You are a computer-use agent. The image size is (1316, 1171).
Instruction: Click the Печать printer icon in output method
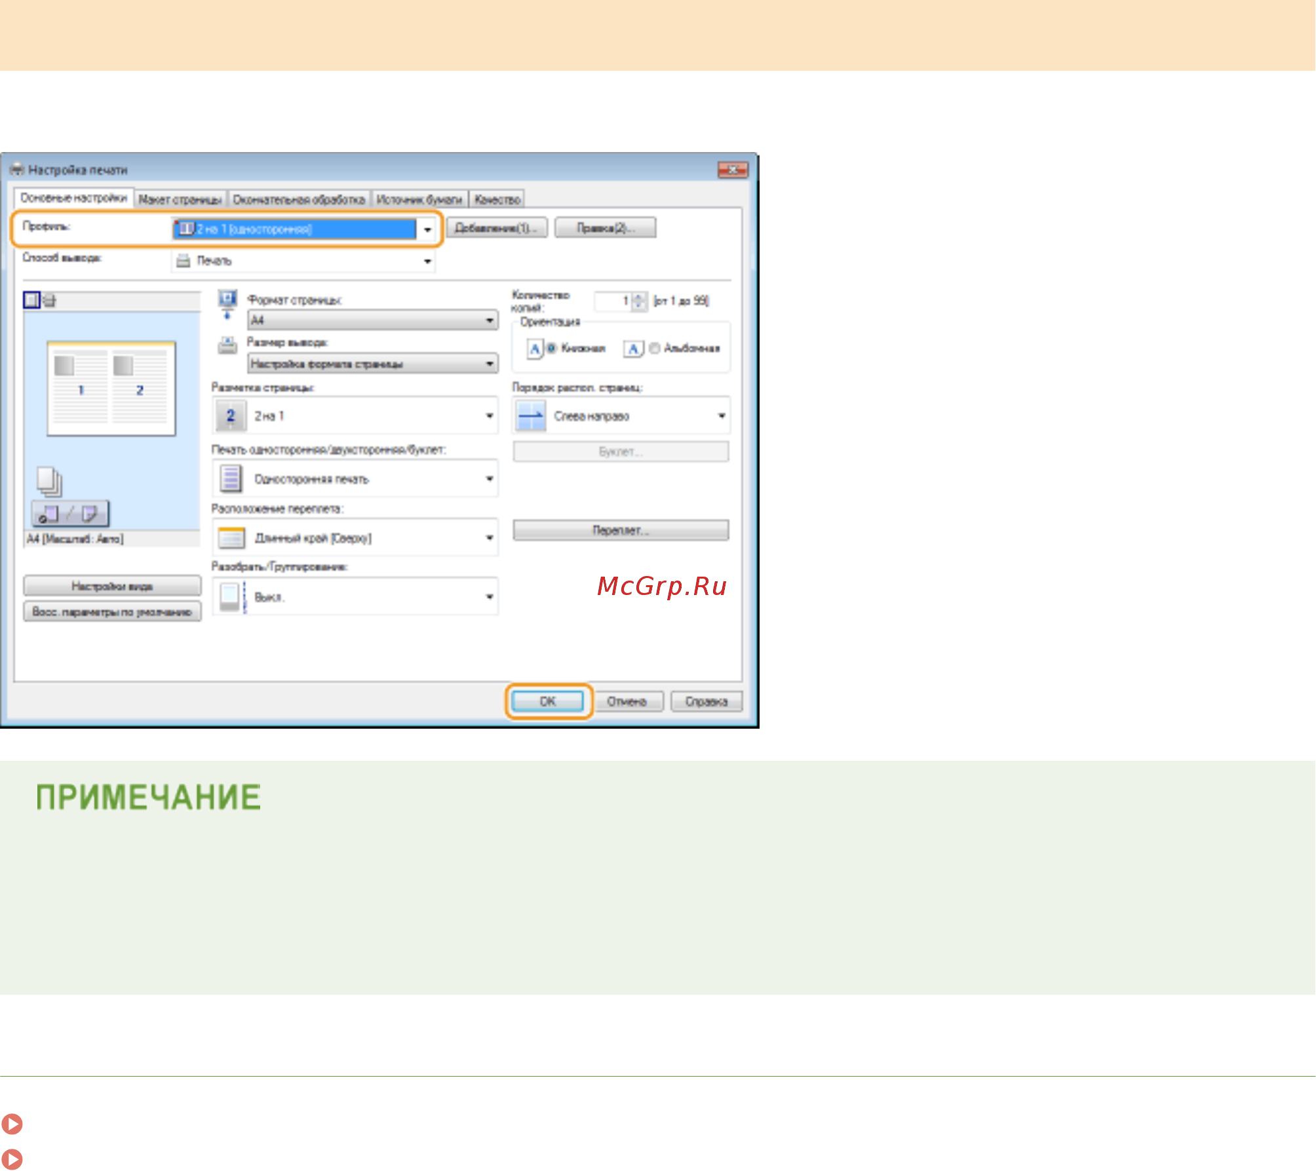click(x=184, y=261)
